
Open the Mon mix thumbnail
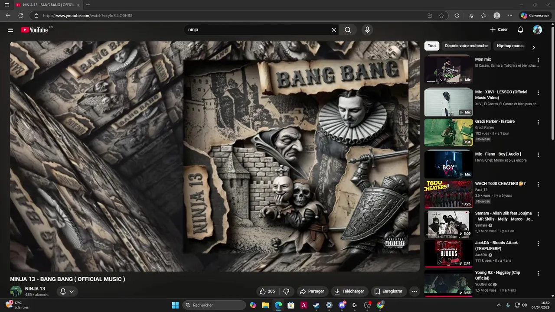tap(448, 70)
